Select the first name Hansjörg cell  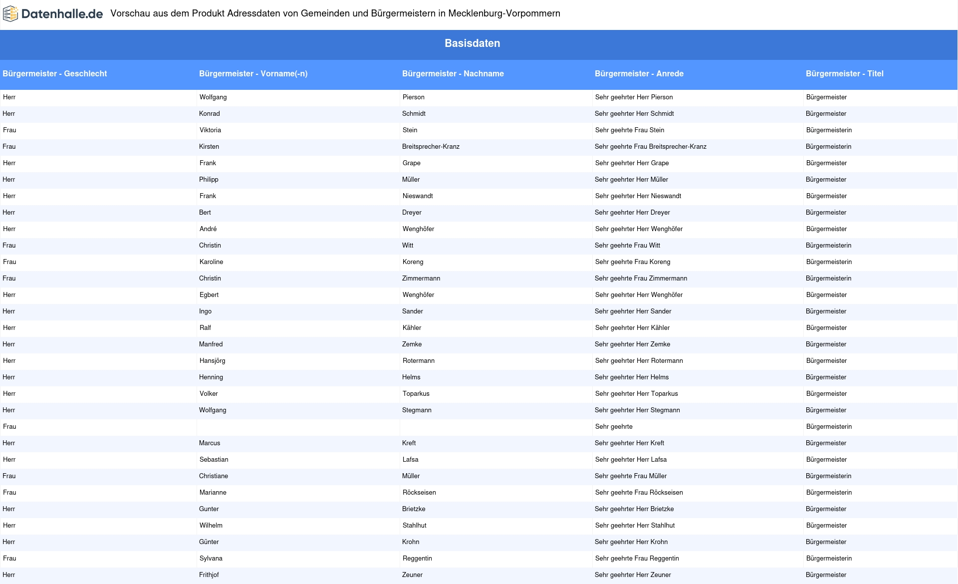[212, 361]
